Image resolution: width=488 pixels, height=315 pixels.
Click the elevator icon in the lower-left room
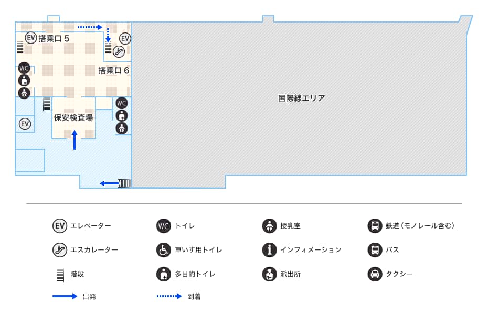pos(25,124)
